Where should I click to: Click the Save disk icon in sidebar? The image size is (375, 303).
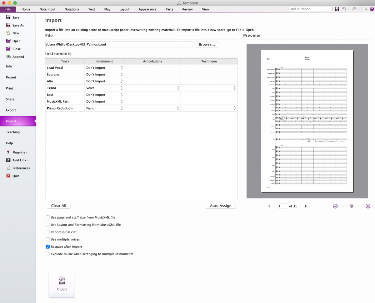pyautogui.click(x=8, y=17)
